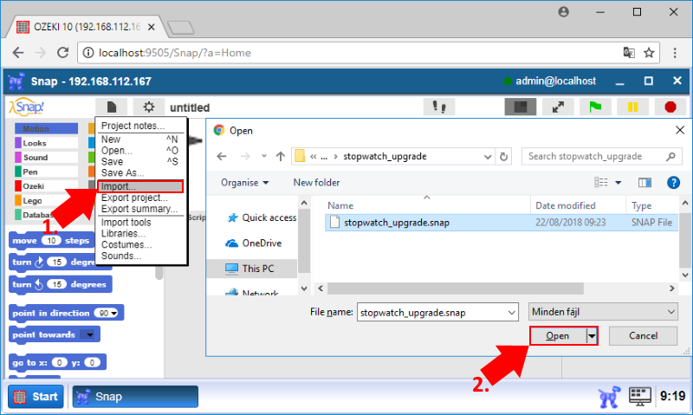
Task: Open recent locations dropdown in dialog
Action: pos(264,156)
